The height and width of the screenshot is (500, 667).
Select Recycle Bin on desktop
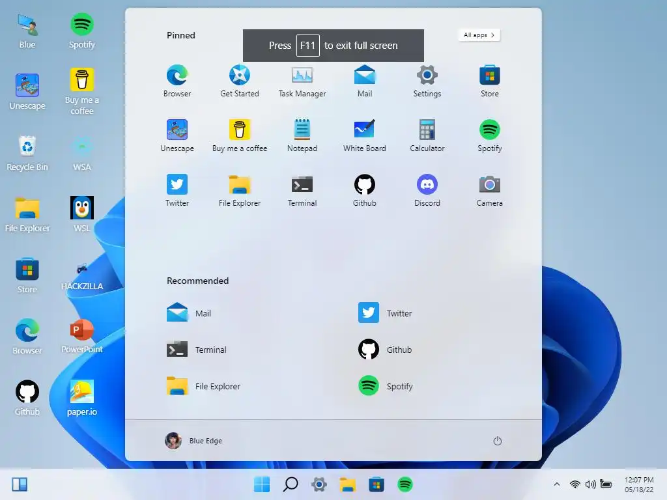pyautogui.click(x=27, y=154)
